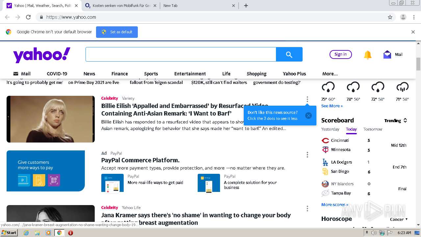Click the LA Dodgers team logo
The width and height of the screenshot is (421, 237).
(x=325, y=162)
